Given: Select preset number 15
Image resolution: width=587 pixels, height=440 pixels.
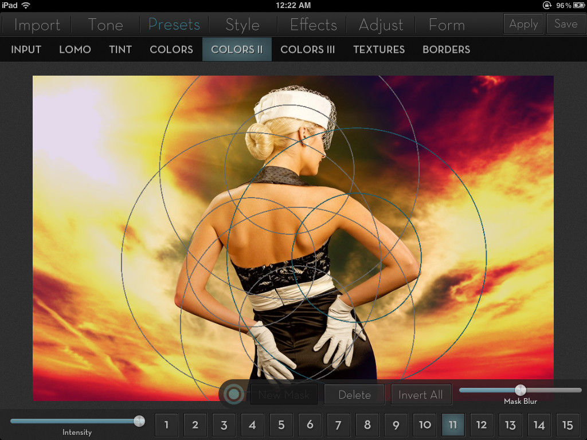Looking at the screenshot, I should point(568,425).
